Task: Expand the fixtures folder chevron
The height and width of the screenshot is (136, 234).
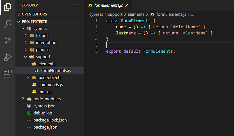Action: click(25, 35)
